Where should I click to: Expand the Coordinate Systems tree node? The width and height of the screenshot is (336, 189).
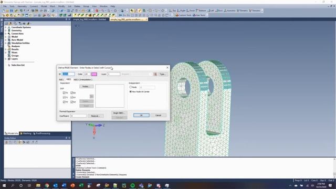tap(6, 27)
